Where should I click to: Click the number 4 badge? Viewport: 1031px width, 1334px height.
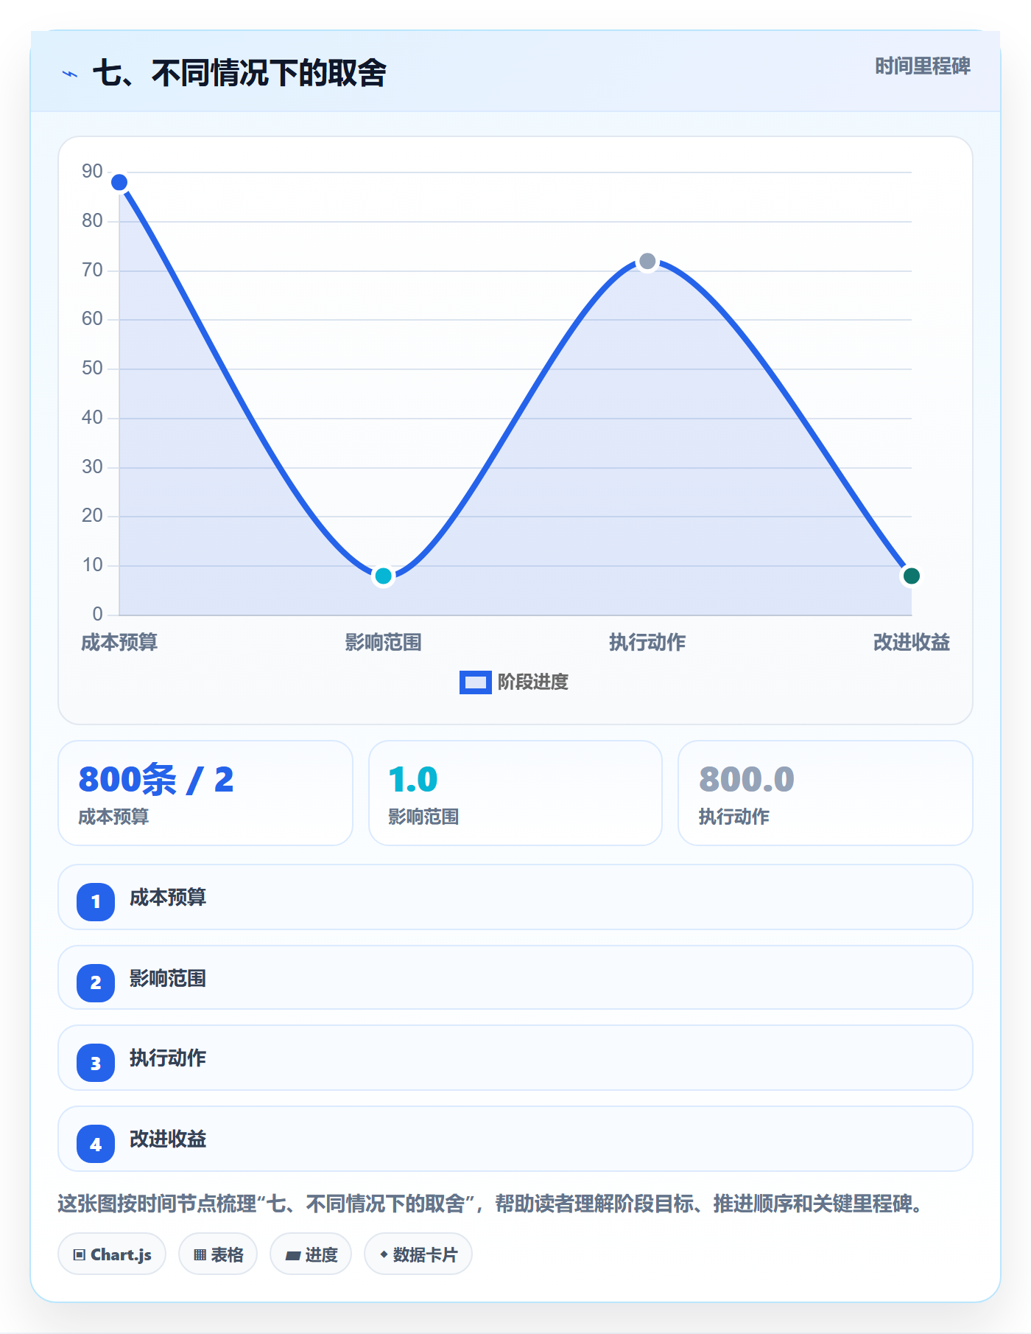96,1144
